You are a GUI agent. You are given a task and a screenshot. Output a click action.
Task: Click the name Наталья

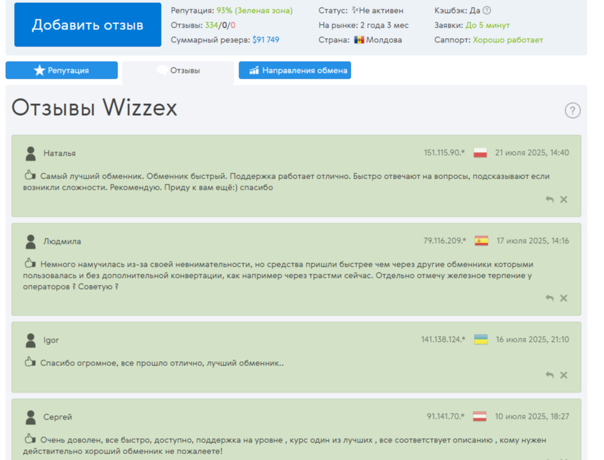[59, 153]
